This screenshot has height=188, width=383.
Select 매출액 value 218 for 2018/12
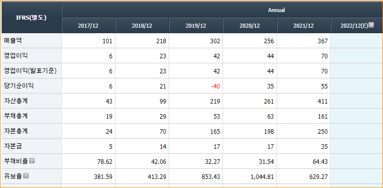[x=161, y=41]
